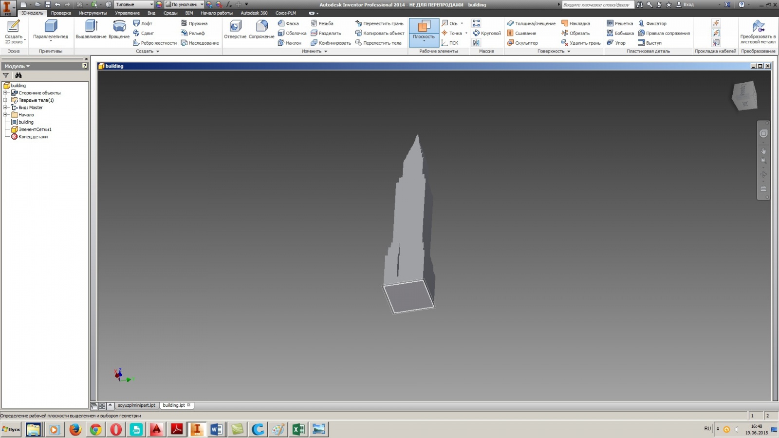Image resolution: width=779 pixels, height=438 pixels.
Task: Select Переместить грань tool
Action: 379,23
